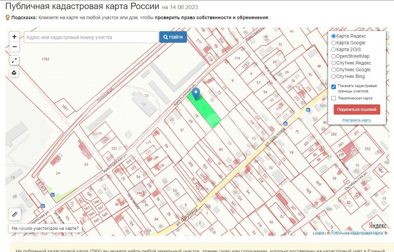Click the bus stop icon near 14-я линия
The height and width of the screenshot is (252, 394).
pyautogui.click(x=308, y=110)
